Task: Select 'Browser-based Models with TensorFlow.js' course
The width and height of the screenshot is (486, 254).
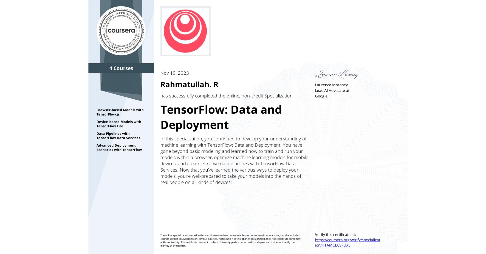Action: 120,112
